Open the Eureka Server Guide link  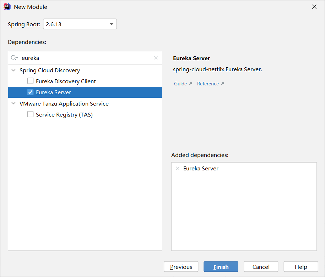click(183, 84)
